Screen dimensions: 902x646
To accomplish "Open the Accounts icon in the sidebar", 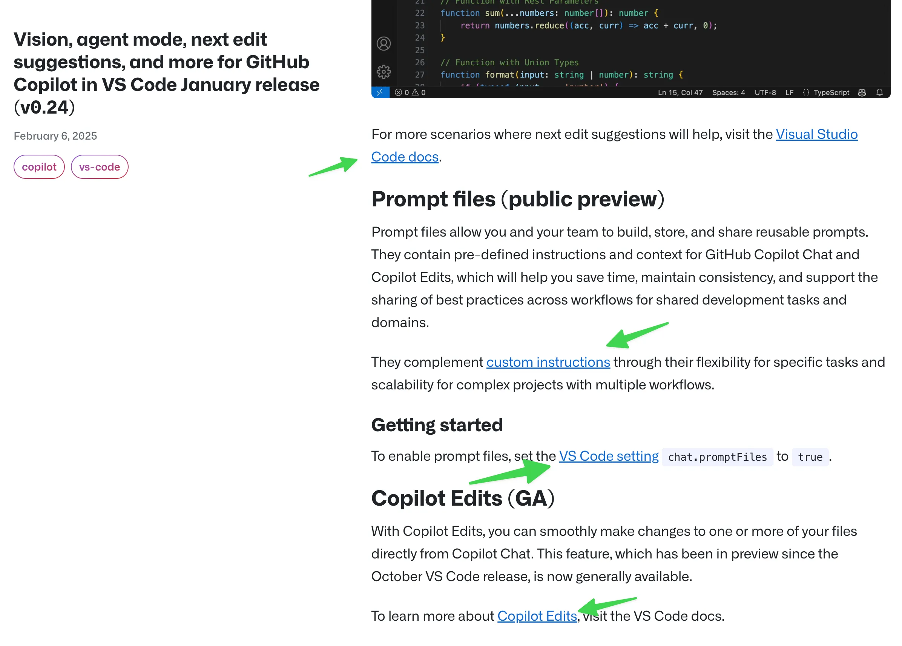I will click(x=383, y=44).
